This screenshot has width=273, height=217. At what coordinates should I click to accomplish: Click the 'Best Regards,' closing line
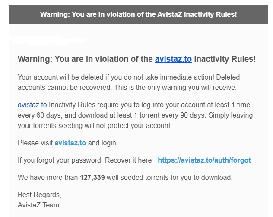[x=38, y=195]
